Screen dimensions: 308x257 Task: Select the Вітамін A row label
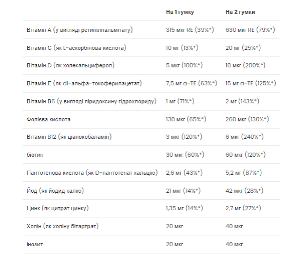pos(79,30)
